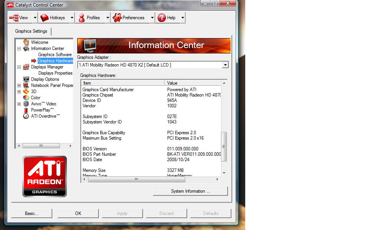
Task: Collapse the Information Center tree node
Action: 19,49
